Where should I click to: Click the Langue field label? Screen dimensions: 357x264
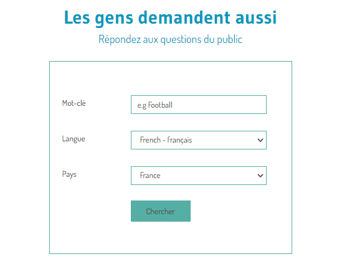coord(74,139)
